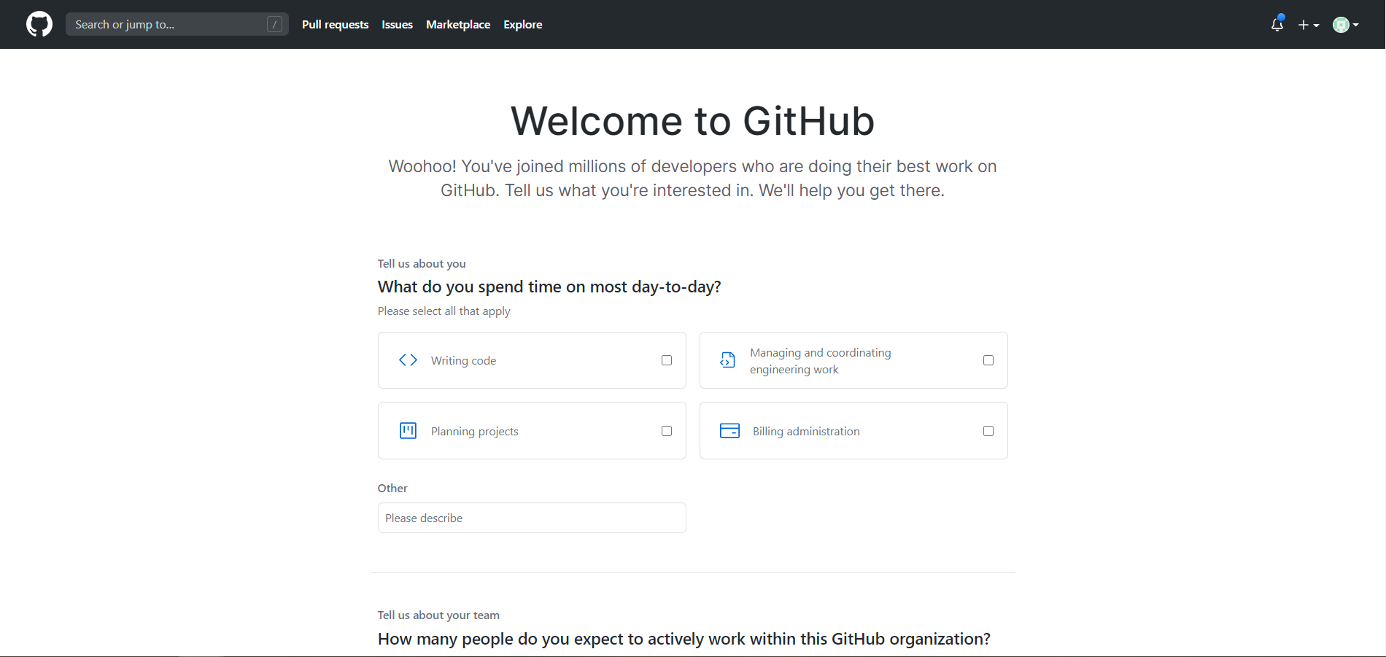Click the 'Please select all that apply' text

pyautogui.click(x=444, y=311)
